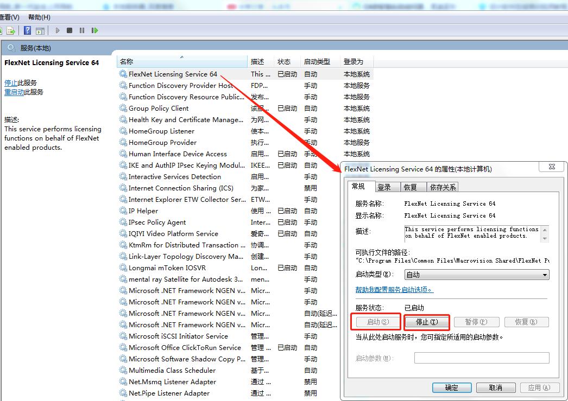Open the 恢复 tab in properties dialog
Viewport: 568px width, 401px height.
point(410,187)
